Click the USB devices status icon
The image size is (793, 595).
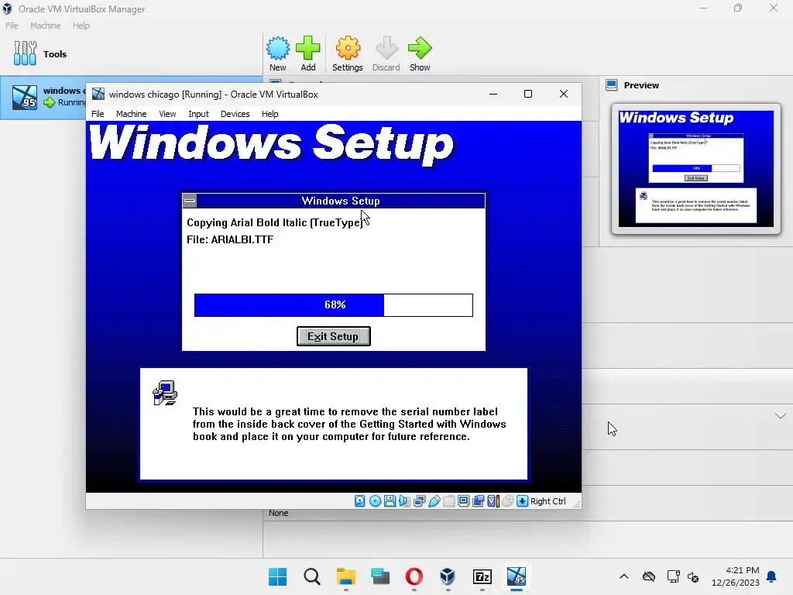pos(434,501)
